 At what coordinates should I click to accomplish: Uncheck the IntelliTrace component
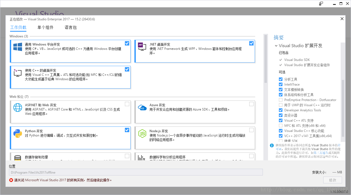[x=281, y=84]
